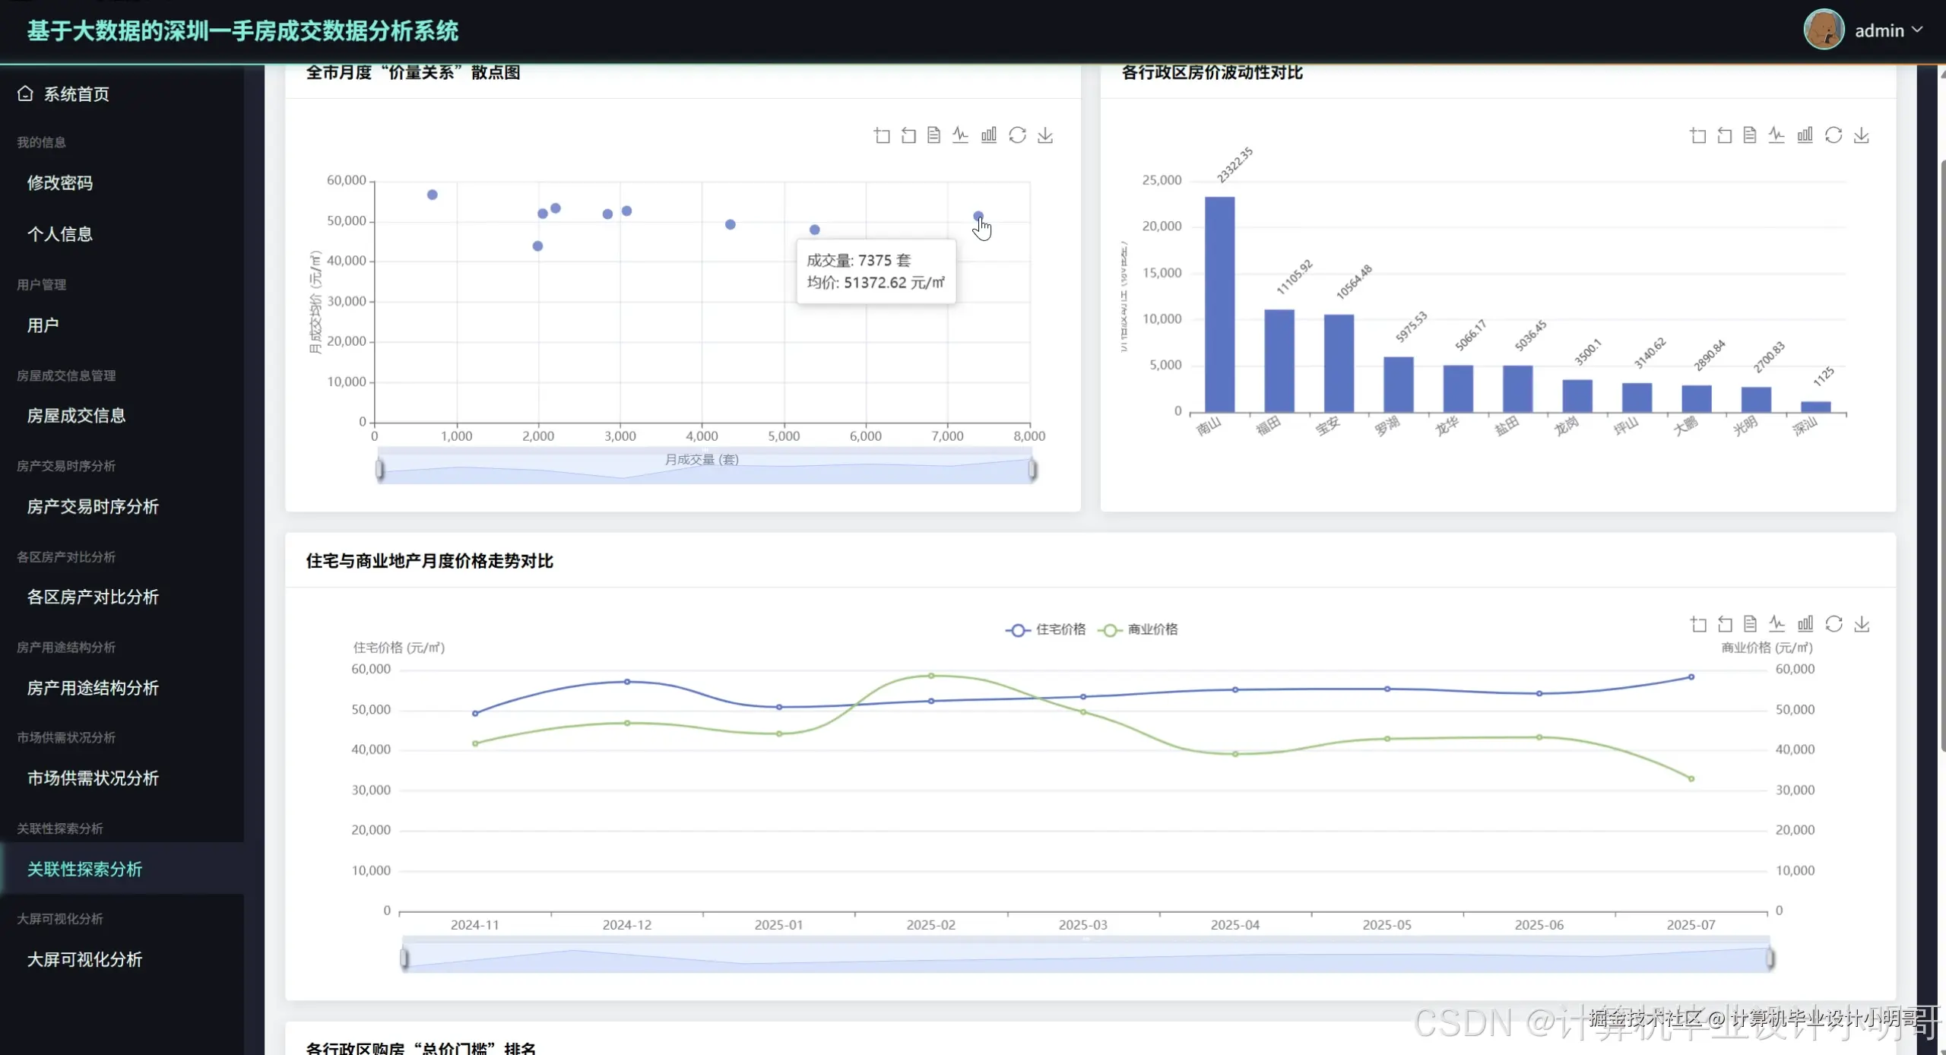Click the zoom-reset icon on the scatter chart
This screenshot has width=1946, height=1055.
click(908, 135)
